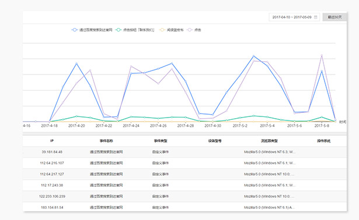Select the IP cell 39.181.84.48
Viewport: 359px width, 220px height.
click(52, 152)
